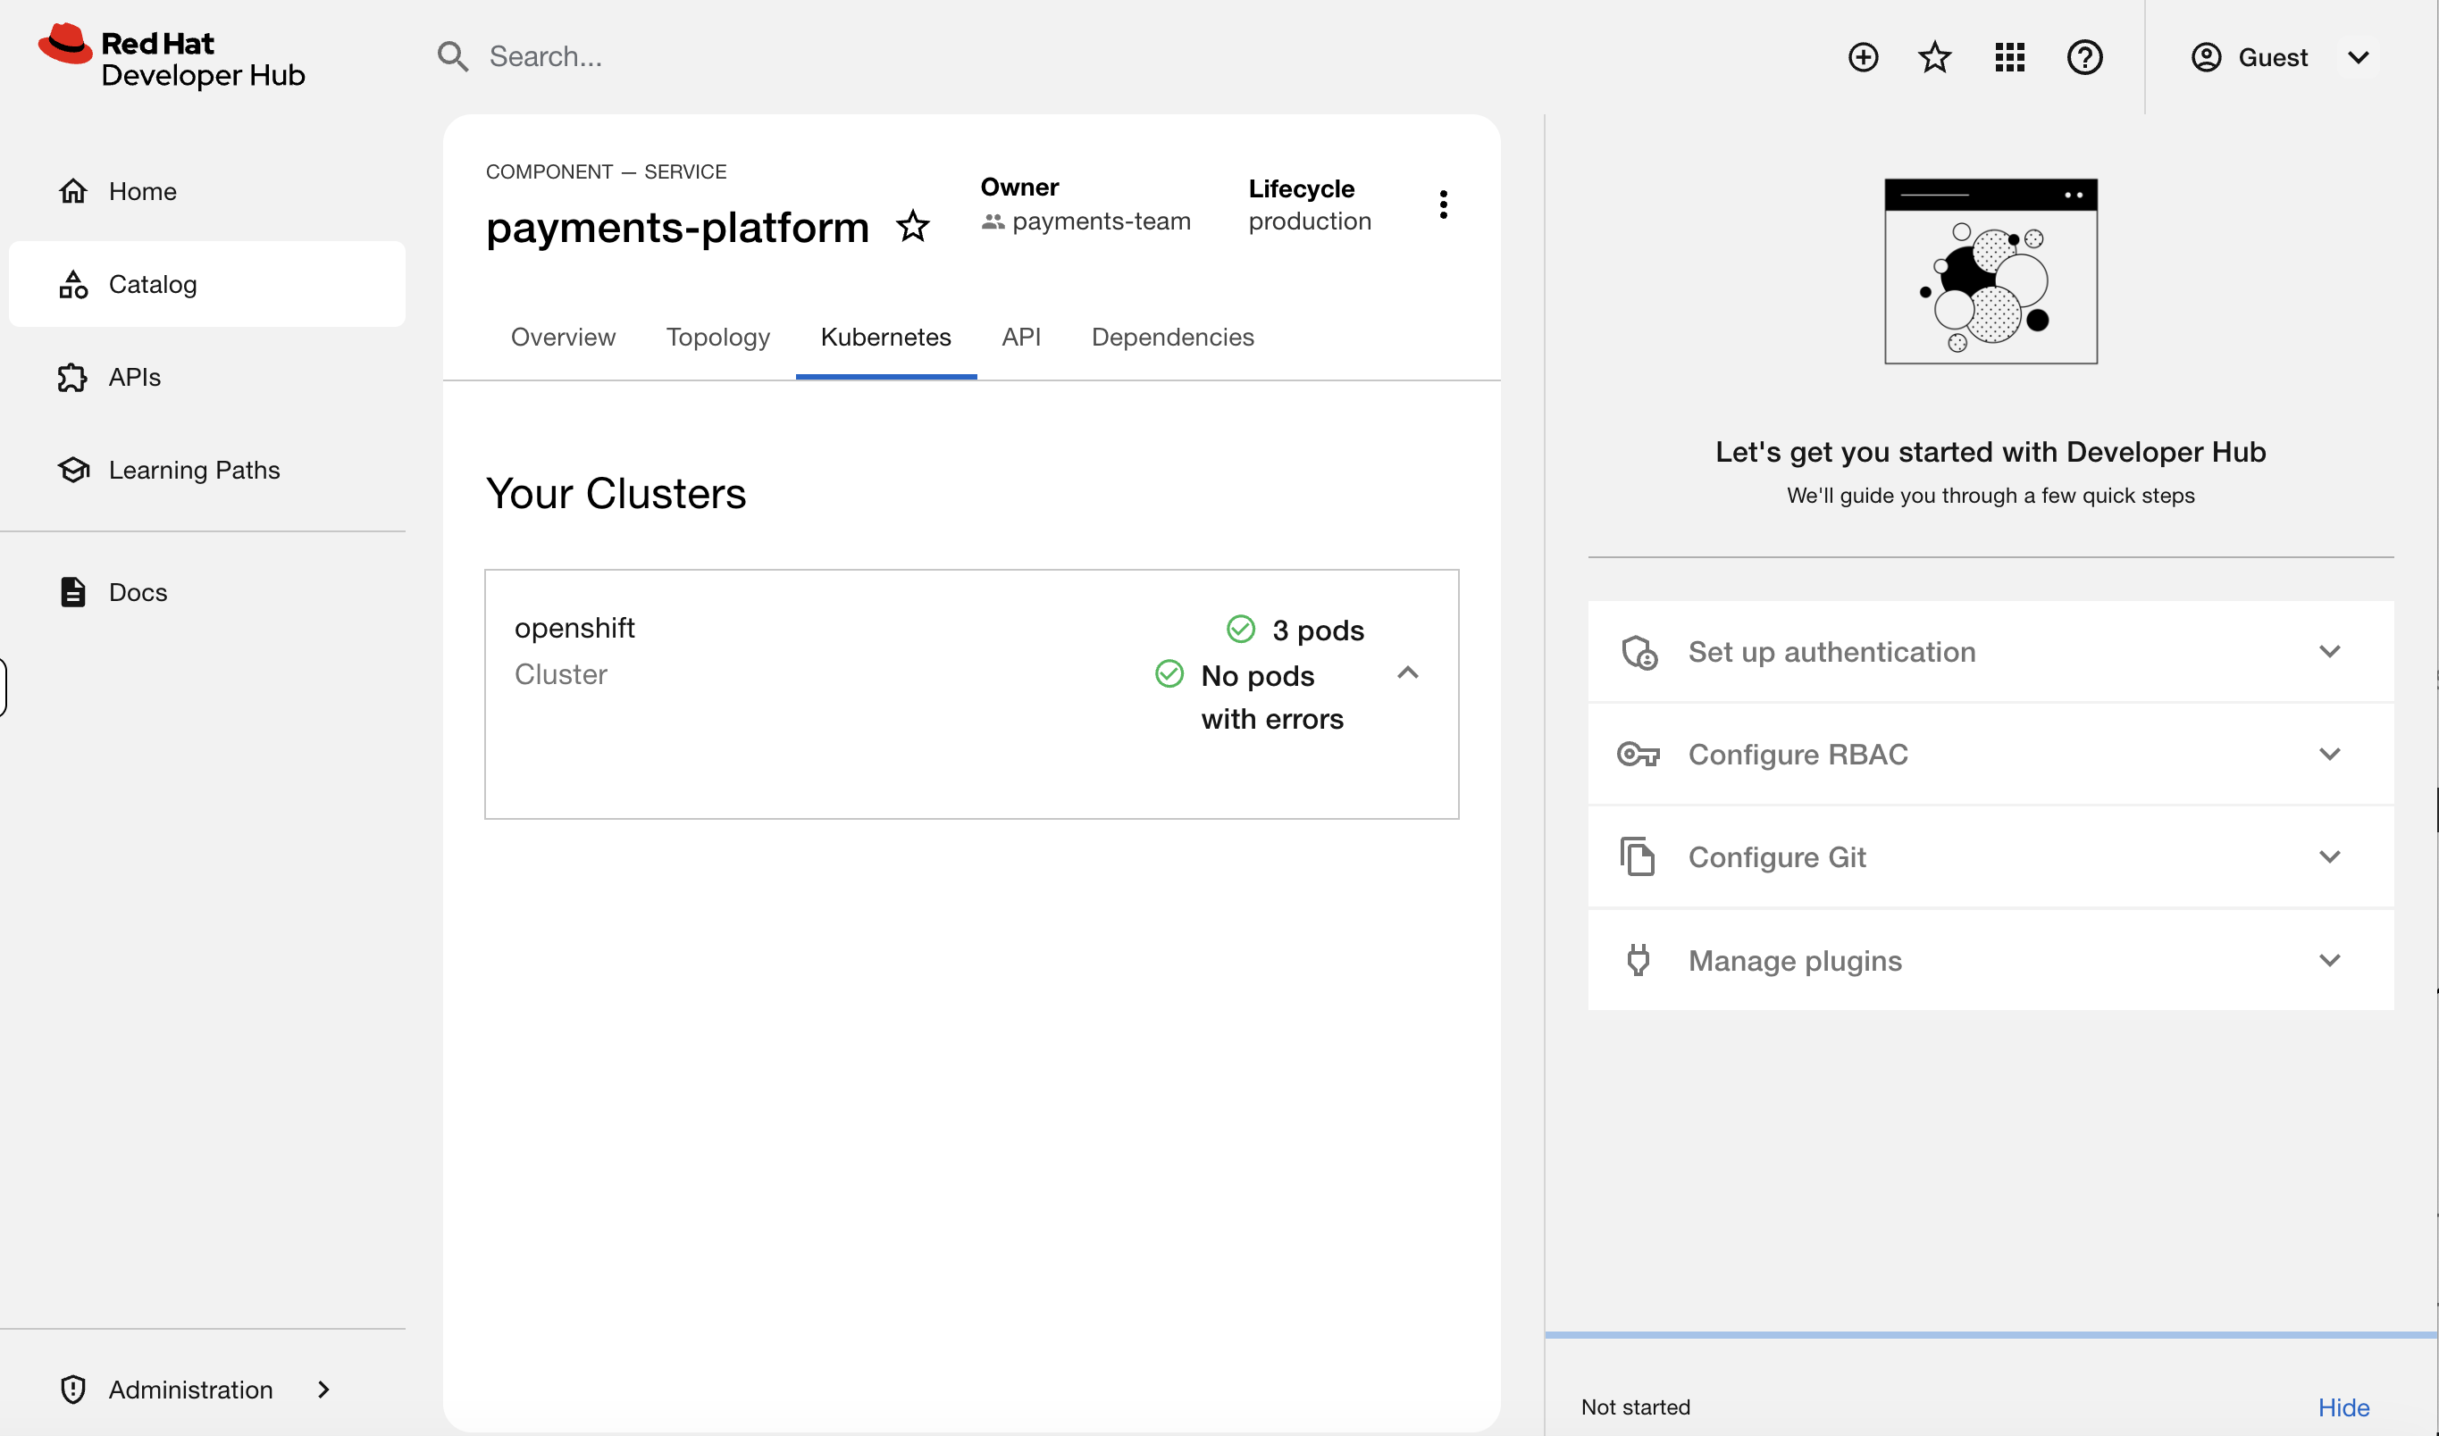The image size is (2439, 1436).
Task: Switch to the Topology tab
Action: click(x=718, y=337)
